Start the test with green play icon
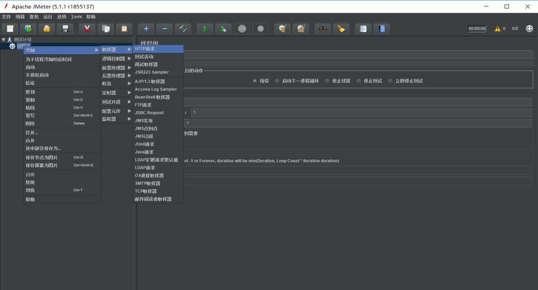Viewport: 538px width, 290px height. click(x=205, y=29)
